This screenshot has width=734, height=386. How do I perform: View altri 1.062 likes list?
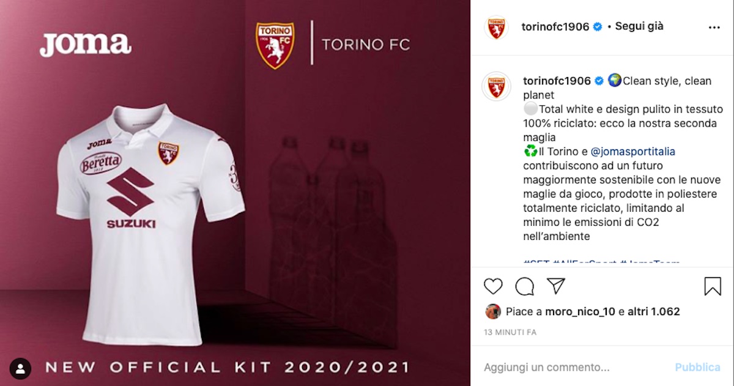tap(653, 311)
